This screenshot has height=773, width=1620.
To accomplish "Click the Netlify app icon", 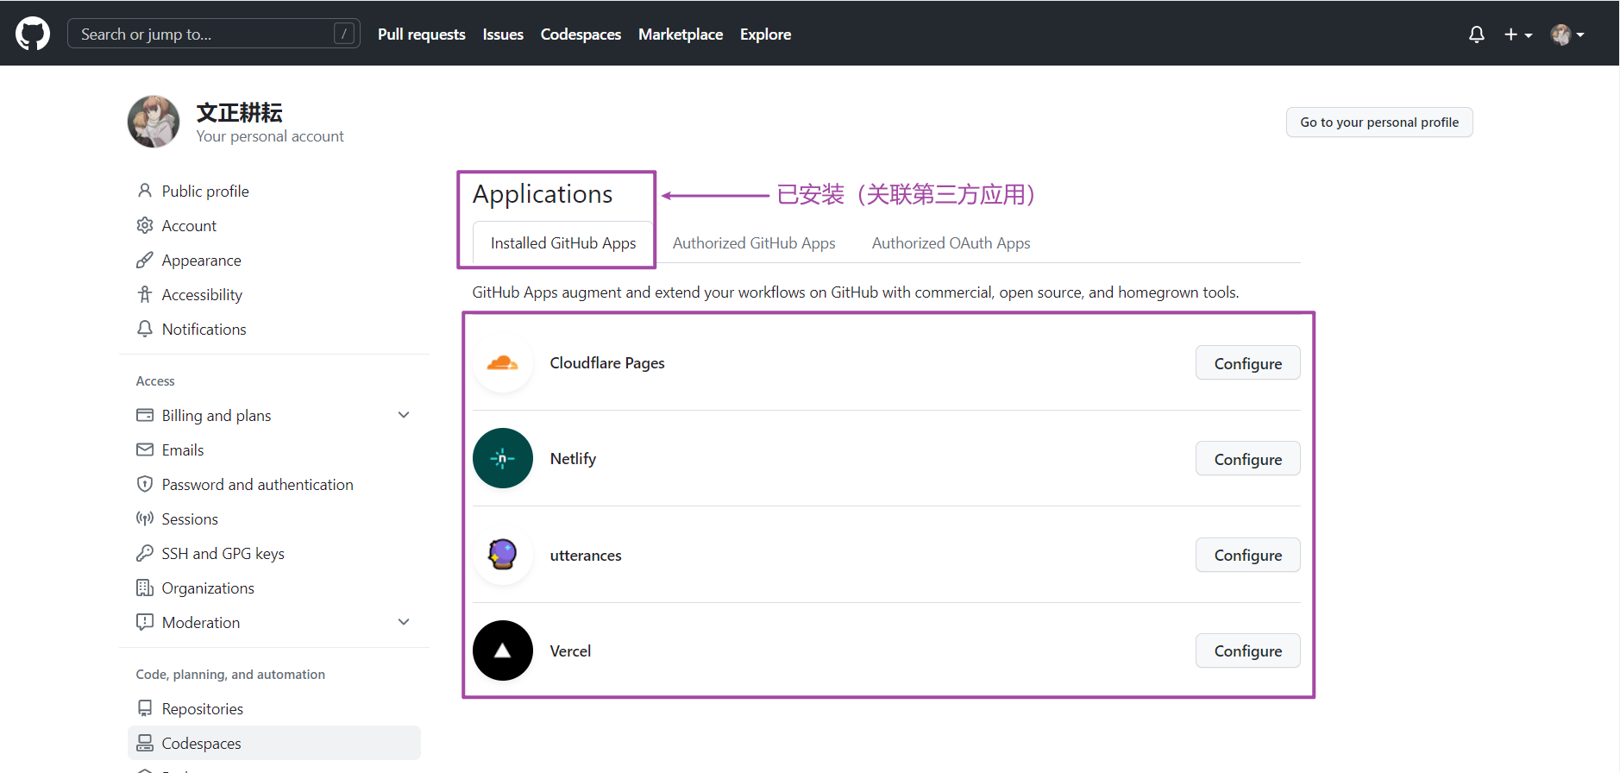I will tap(502, 459).
